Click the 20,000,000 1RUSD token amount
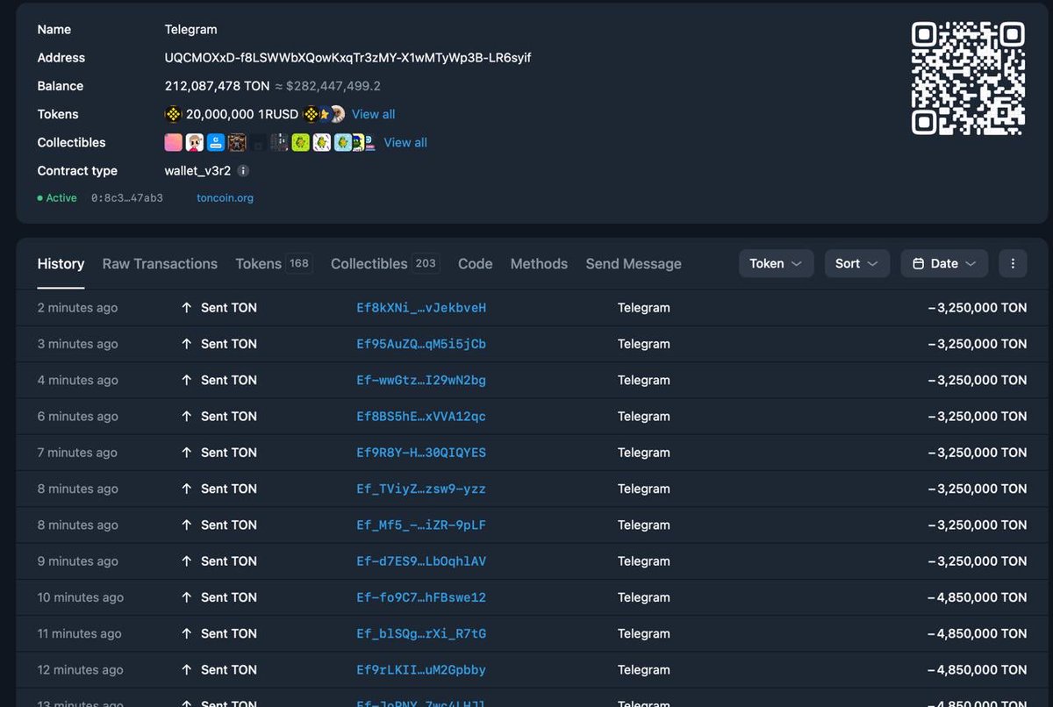1053x707 pixels. [242, 114]
